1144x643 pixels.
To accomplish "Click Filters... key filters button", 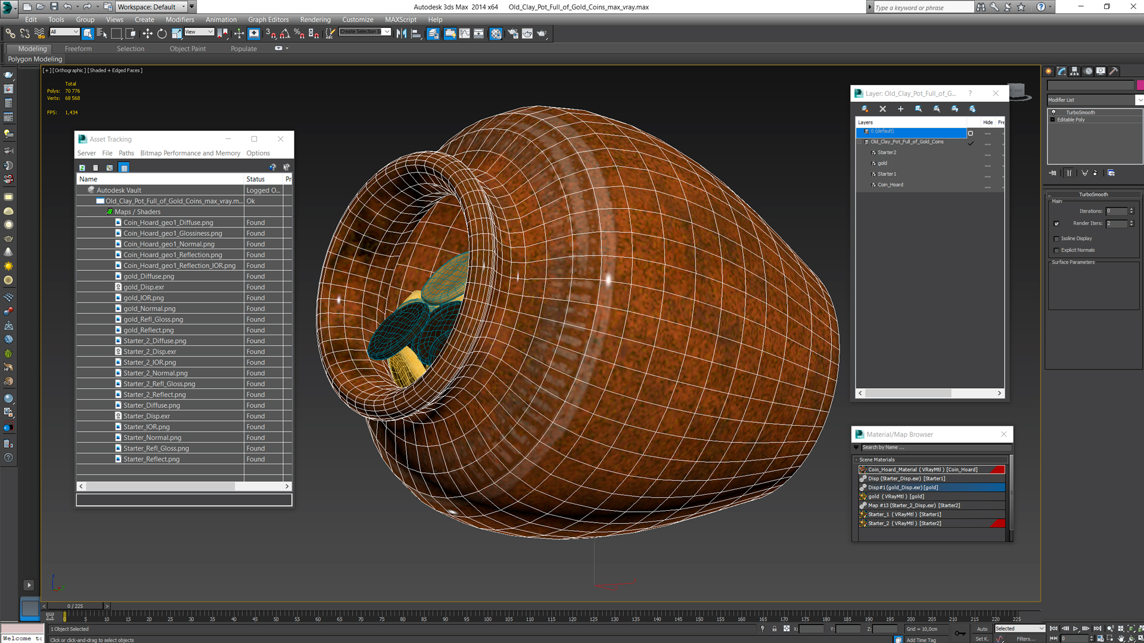I will pos(1025,639).
